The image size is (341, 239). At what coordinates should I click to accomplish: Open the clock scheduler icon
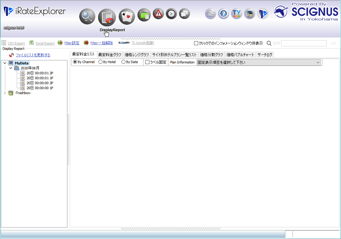(171, 14)
